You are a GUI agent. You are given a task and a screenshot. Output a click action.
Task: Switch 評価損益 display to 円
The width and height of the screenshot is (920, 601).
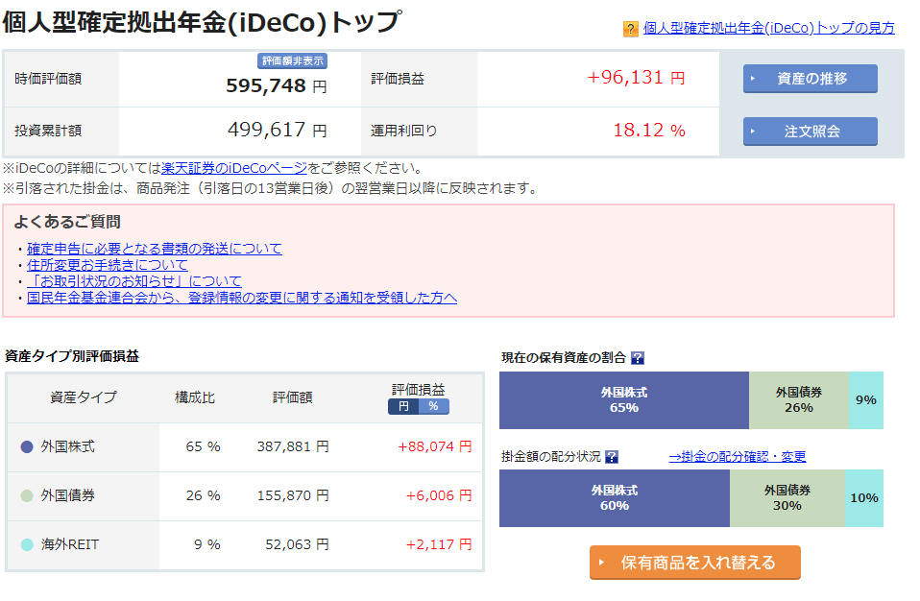tap(403, 406)
